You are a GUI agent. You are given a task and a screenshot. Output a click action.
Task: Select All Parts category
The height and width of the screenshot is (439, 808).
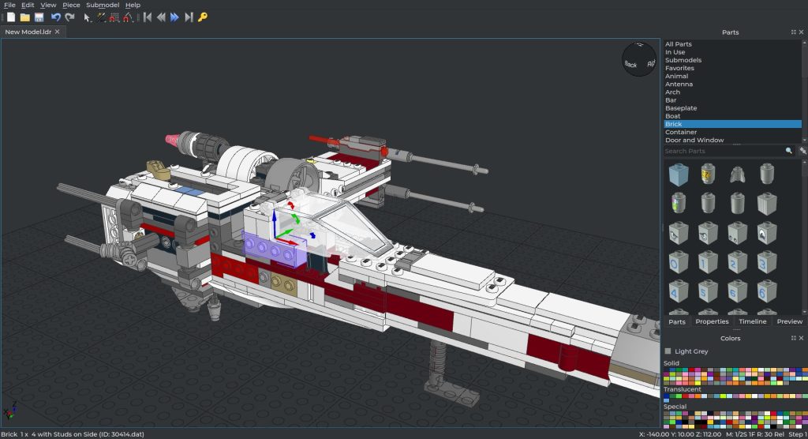tap(732, 44)
